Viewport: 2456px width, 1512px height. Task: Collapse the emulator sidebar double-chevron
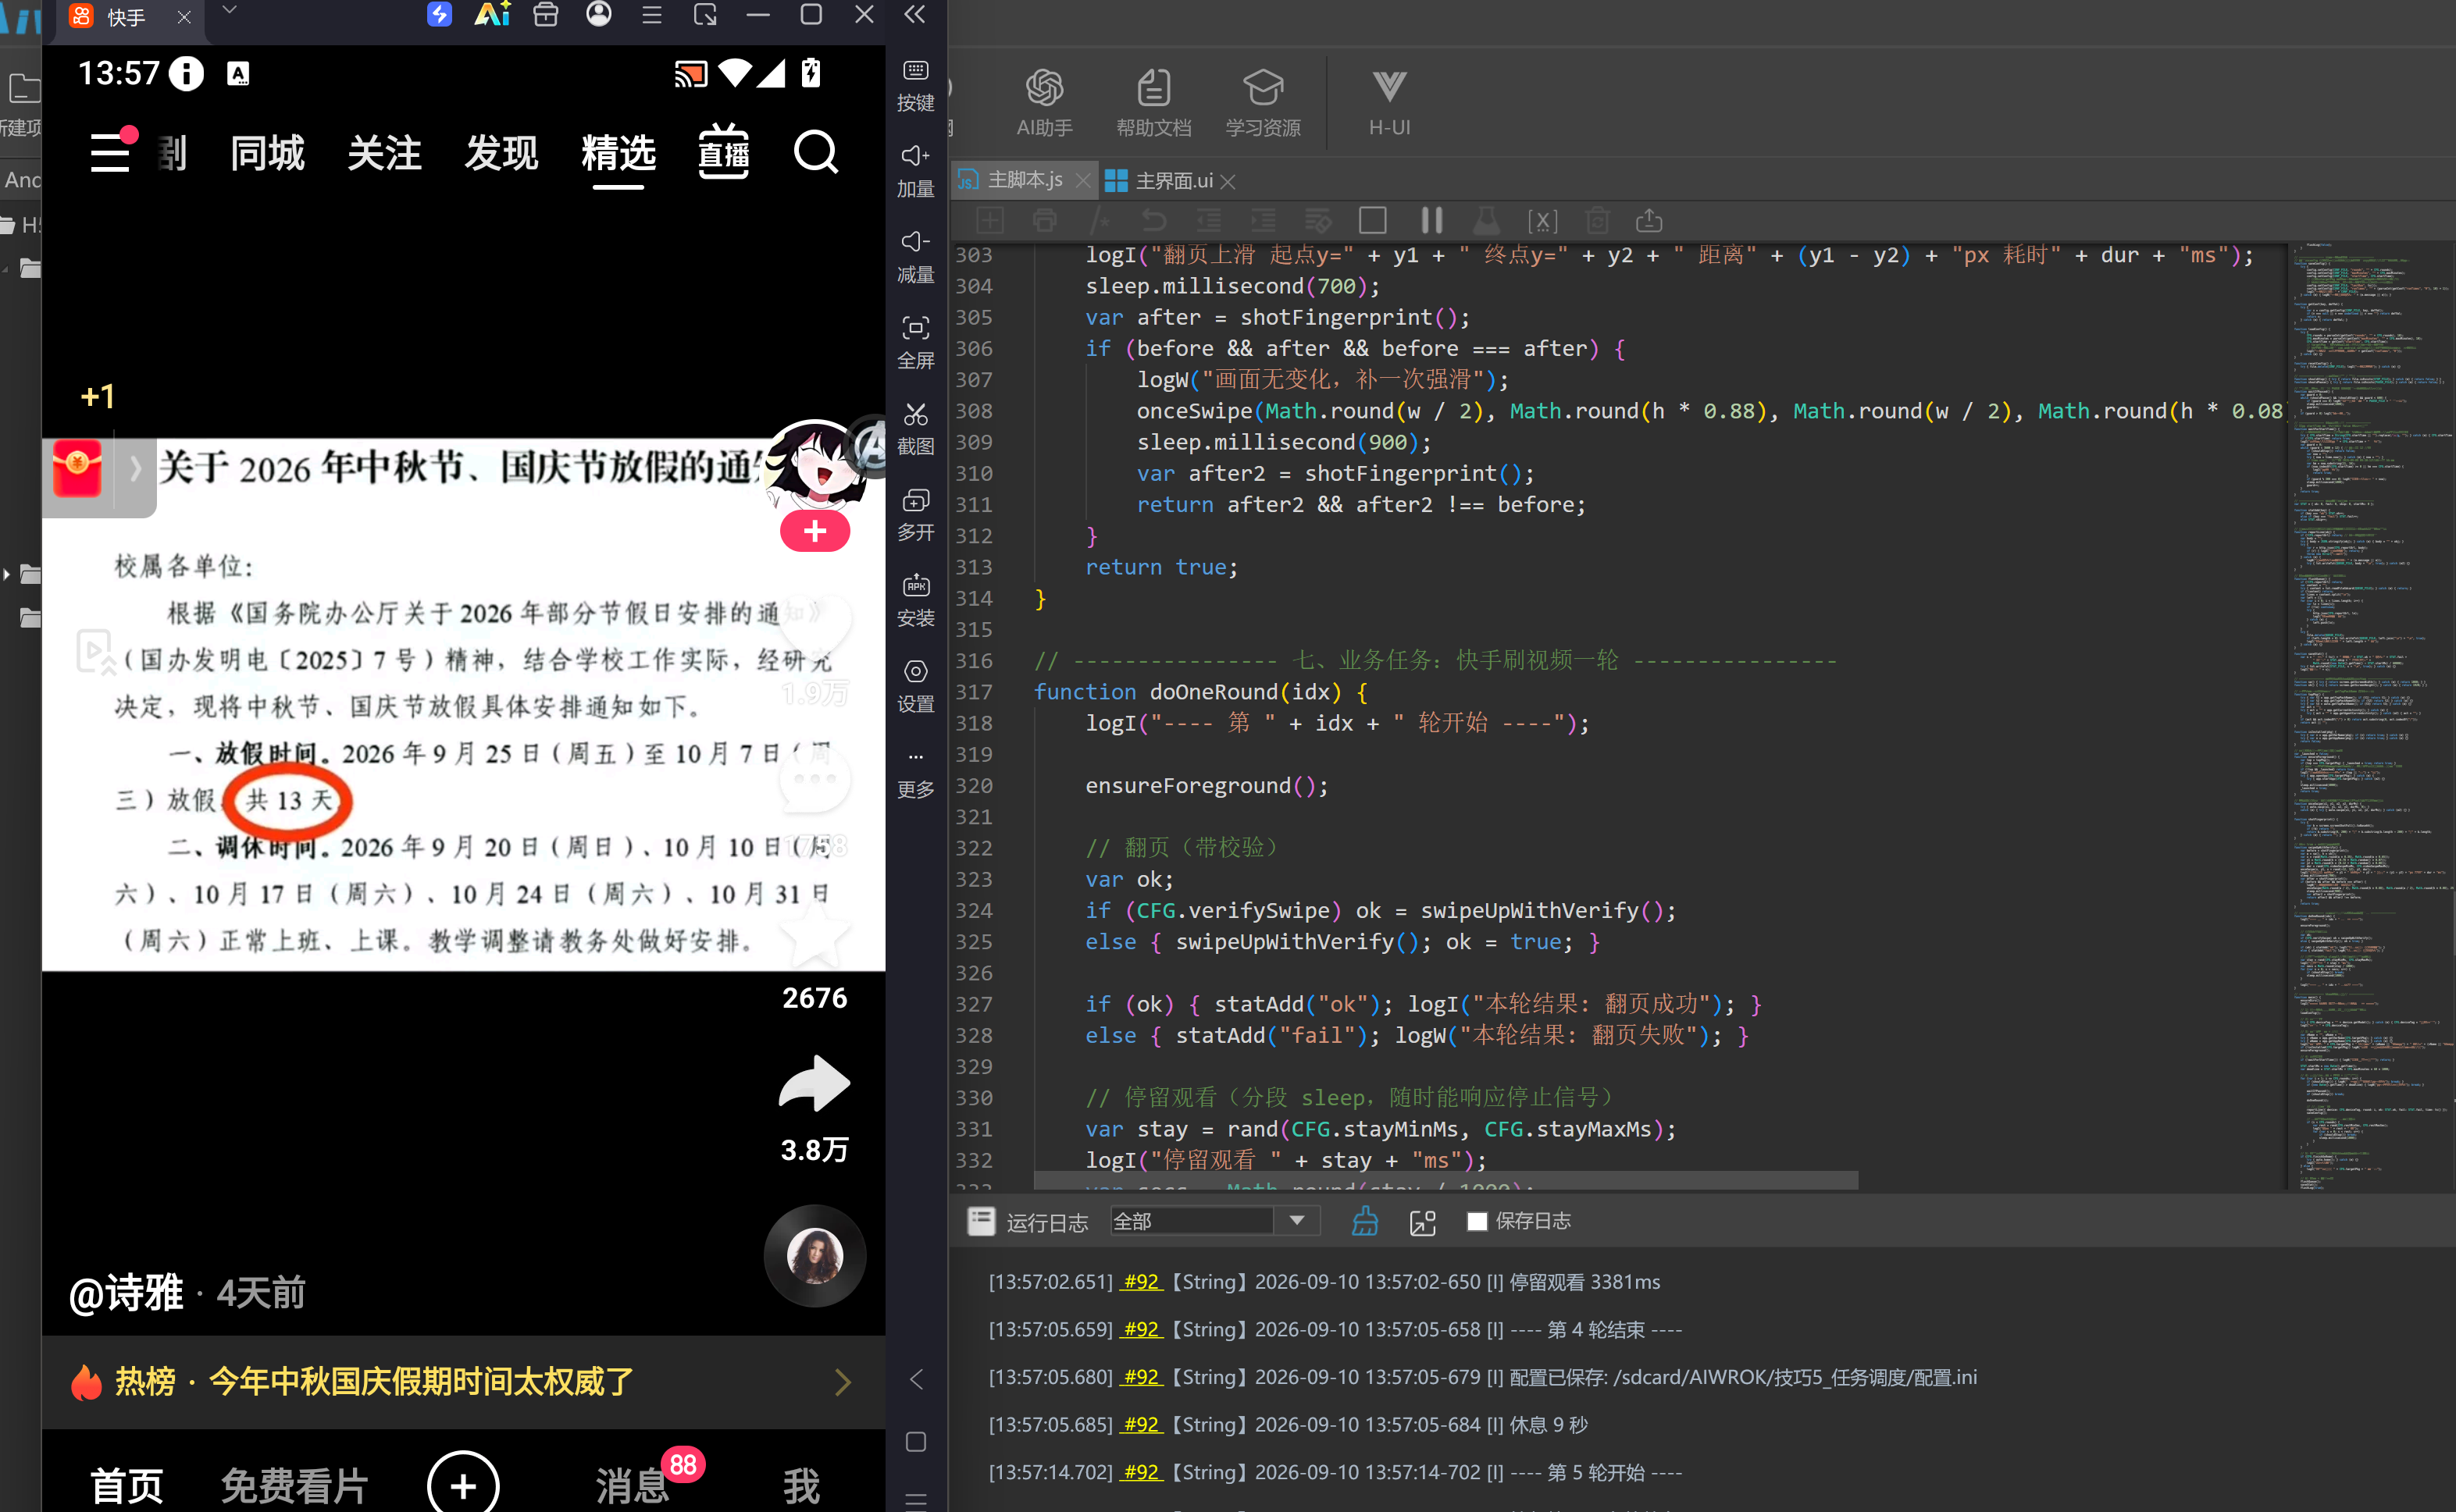[x=914, y=14]
